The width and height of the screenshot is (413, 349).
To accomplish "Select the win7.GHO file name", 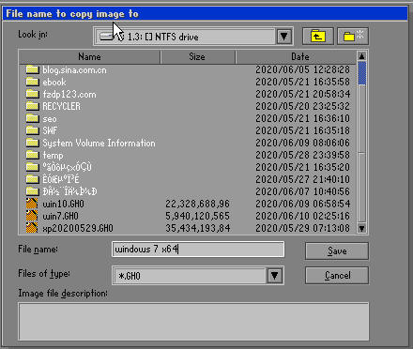I will [61, 216].
